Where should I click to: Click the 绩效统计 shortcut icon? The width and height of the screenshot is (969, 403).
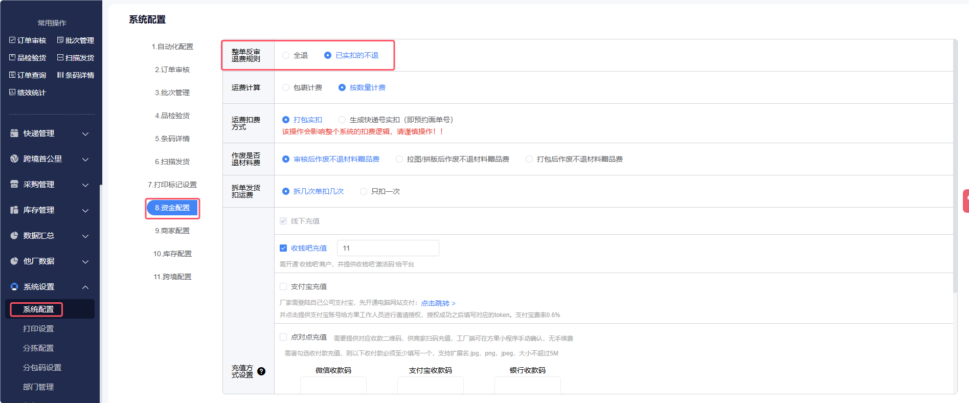click(12, 92)
